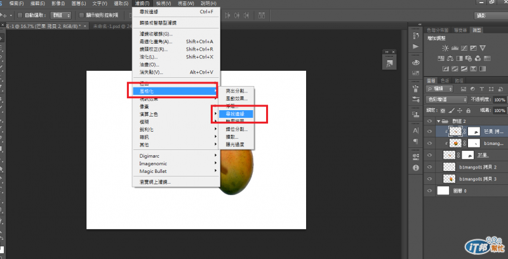
Task: Add a Color Lookup adjustment
Action: point(487,58)
